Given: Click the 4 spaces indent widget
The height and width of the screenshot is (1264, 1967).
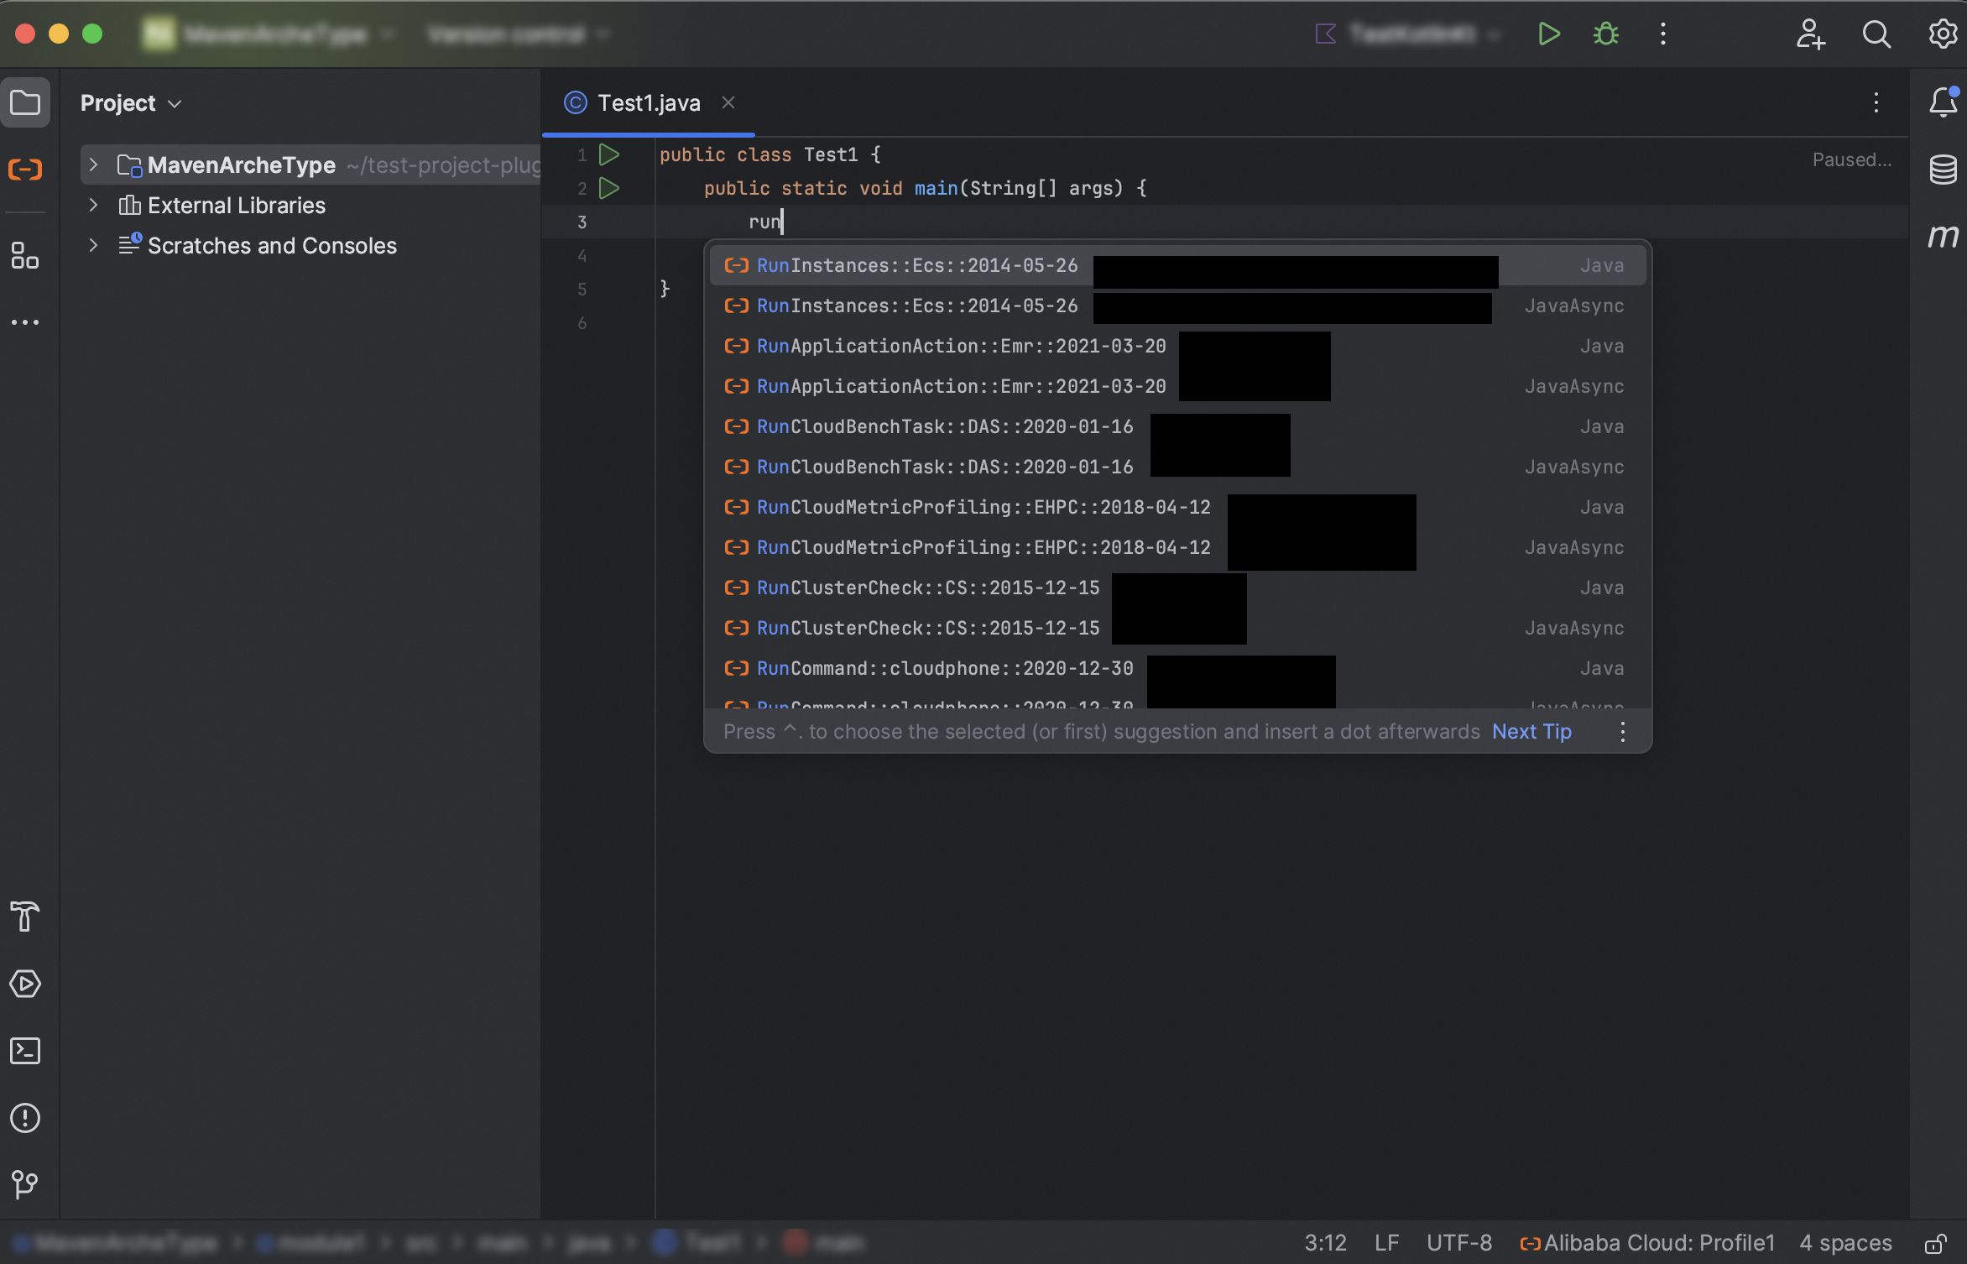Looking at the screenshot, I should pyautogui.click(x=1845, y=1243).
